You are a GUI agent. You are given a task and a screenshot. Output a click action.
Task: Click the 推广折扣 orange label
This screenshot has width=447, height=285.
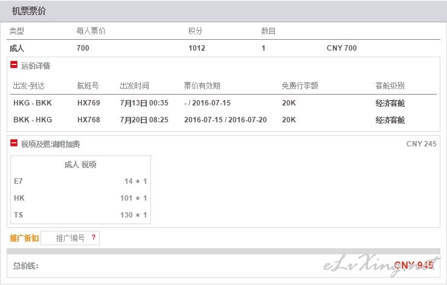pyautogui.click(x=24, y=238)
